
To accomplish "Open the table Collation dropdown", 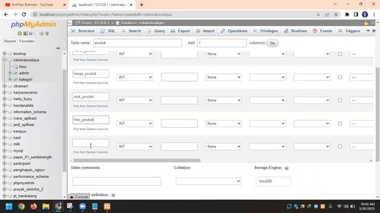I will click(x=208, y=181).
